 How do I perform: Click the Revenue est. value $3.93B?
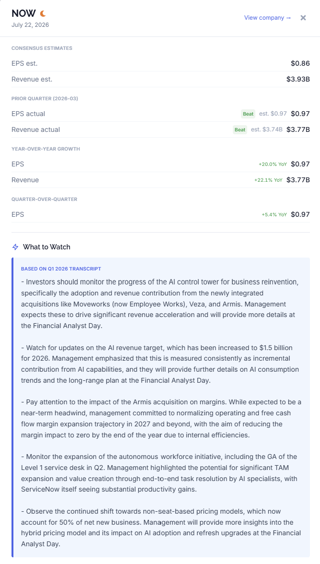[298, 79]
